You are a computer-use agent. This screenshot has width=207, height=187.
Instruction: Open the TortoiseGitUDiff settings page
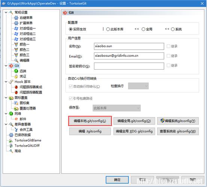(x=27, y=145)
